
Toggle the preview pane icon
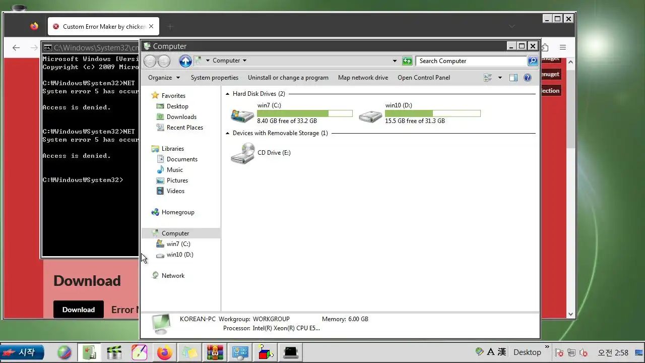pyautogui.click(x=513, y=78)
